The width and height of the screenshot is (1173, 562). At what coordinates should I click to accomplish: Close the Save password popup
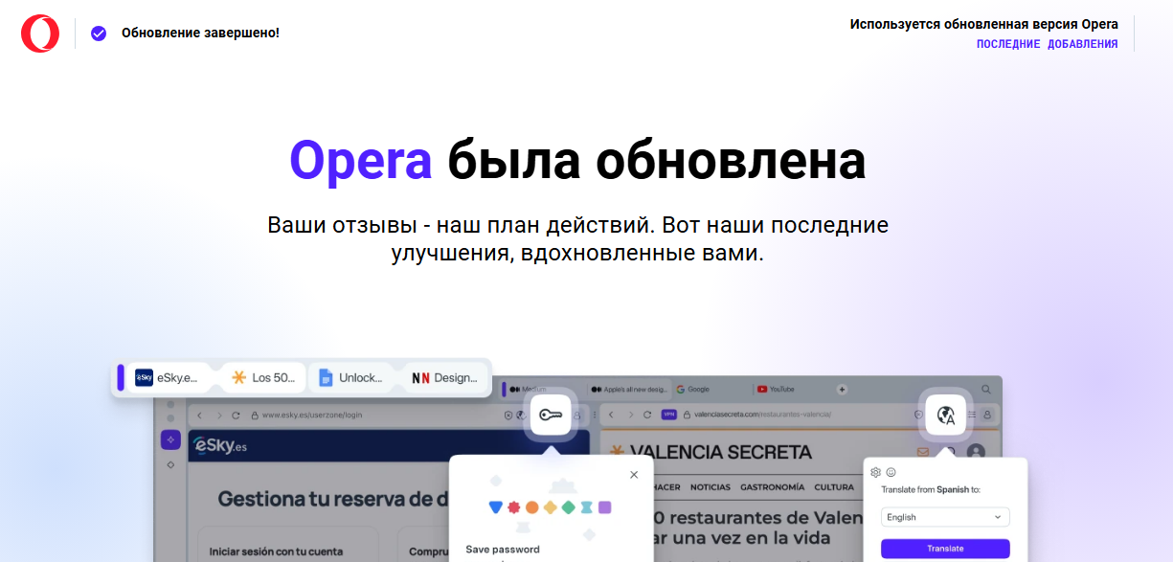[634, 475]
